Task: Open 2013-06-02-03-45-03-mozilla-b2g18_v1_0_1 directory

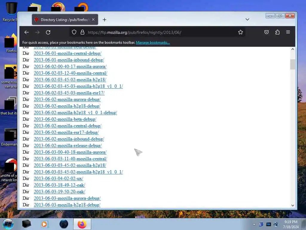Action: click(x=78, y=86)
